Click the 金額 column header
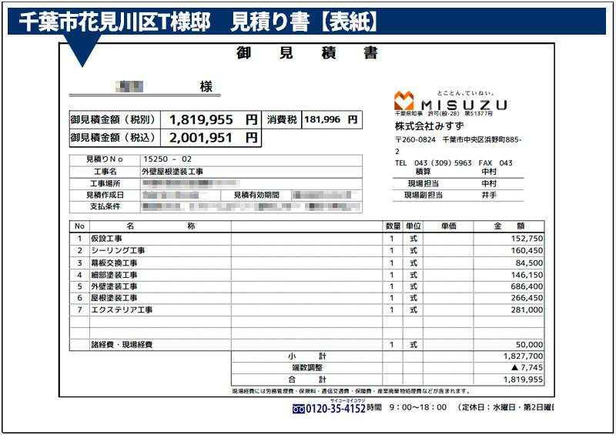 pyautogui.click(x=509, y=226)
